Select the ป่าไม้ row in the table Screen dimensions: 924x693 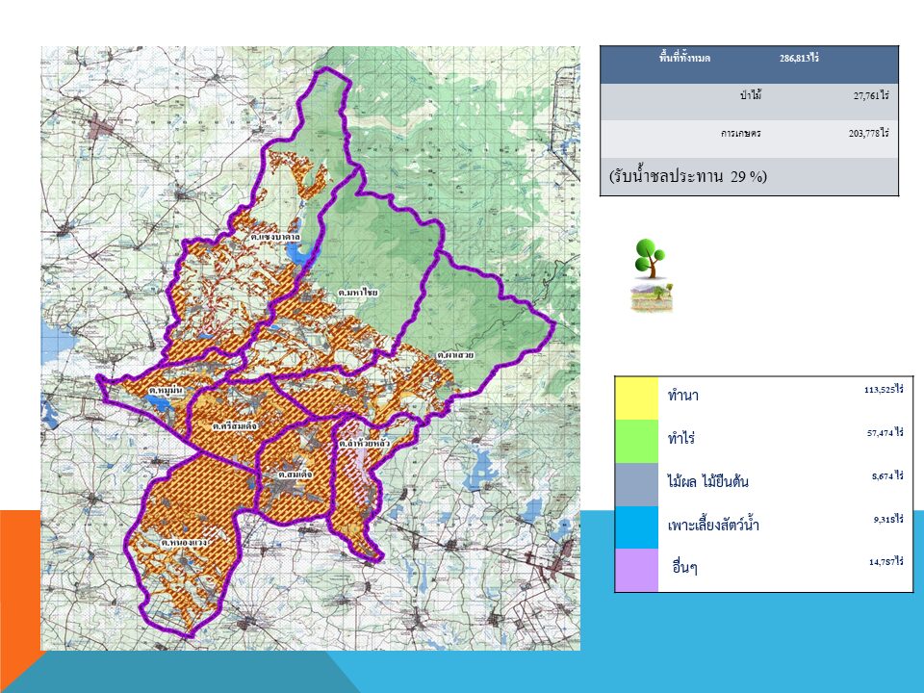click(749, 97)
